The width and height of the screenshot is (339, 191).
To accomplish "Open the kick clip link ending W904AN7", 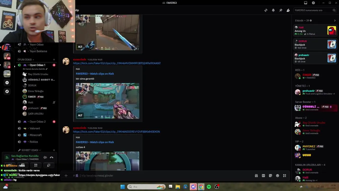I will click(117, 63).
